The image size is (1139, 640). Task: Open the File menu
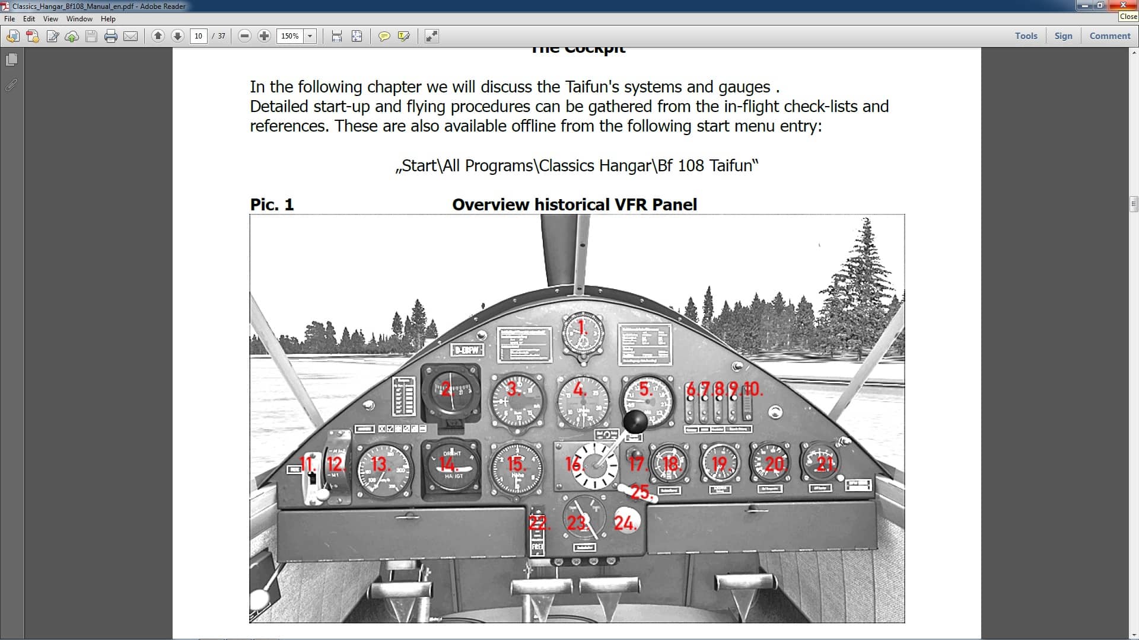click(9, 19)
